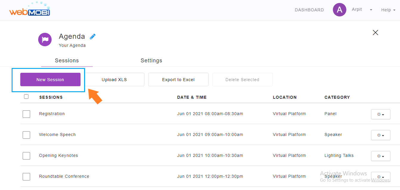Click the webMOBI logo

click(29, 9)
